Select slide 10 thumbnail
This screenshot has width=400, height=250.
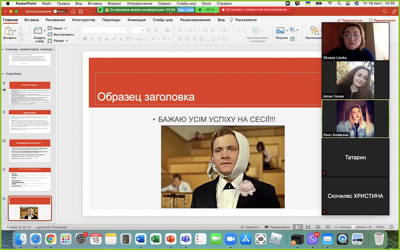[30, 151]
